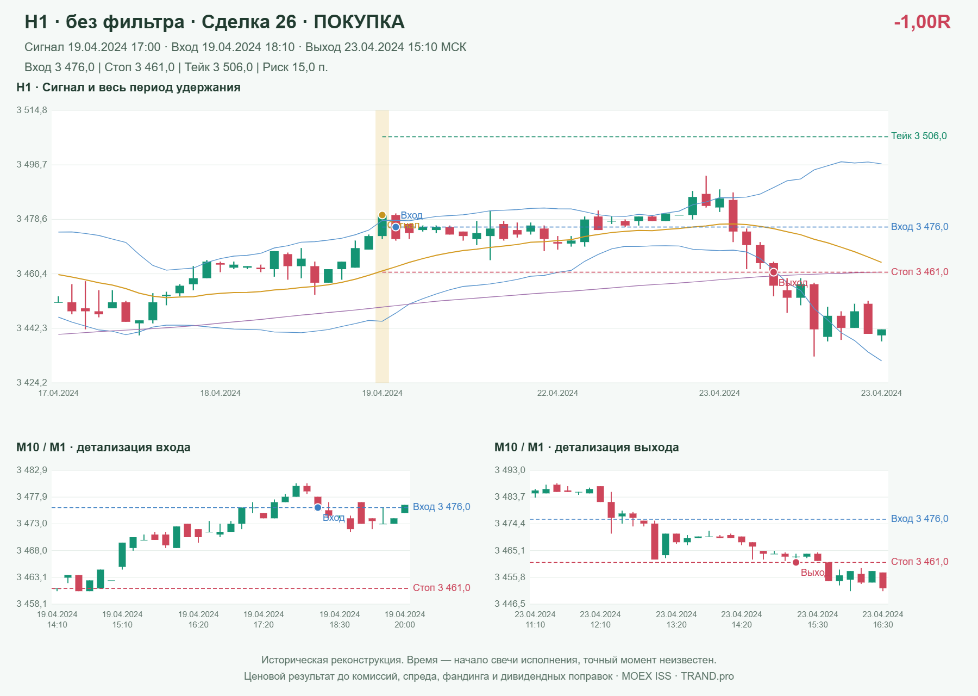
Task: Click heading 'M10 / M1 · детализация входа'
Action: 103,448
